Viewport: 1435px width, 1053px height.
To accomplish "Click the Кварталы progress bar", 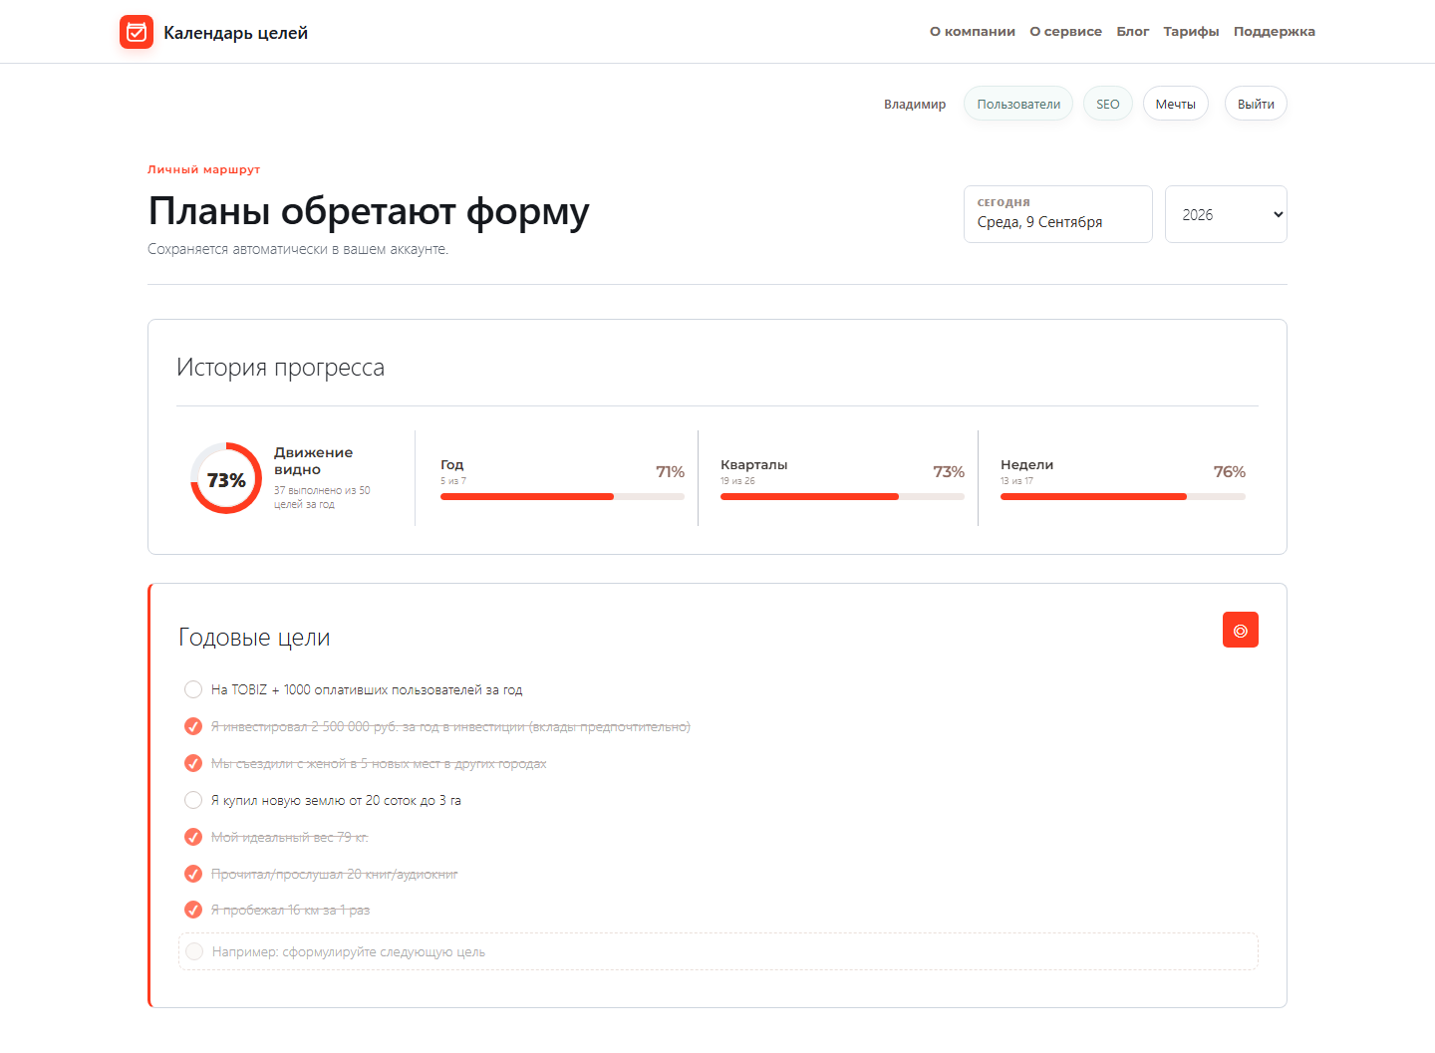I will coord(842,496).
